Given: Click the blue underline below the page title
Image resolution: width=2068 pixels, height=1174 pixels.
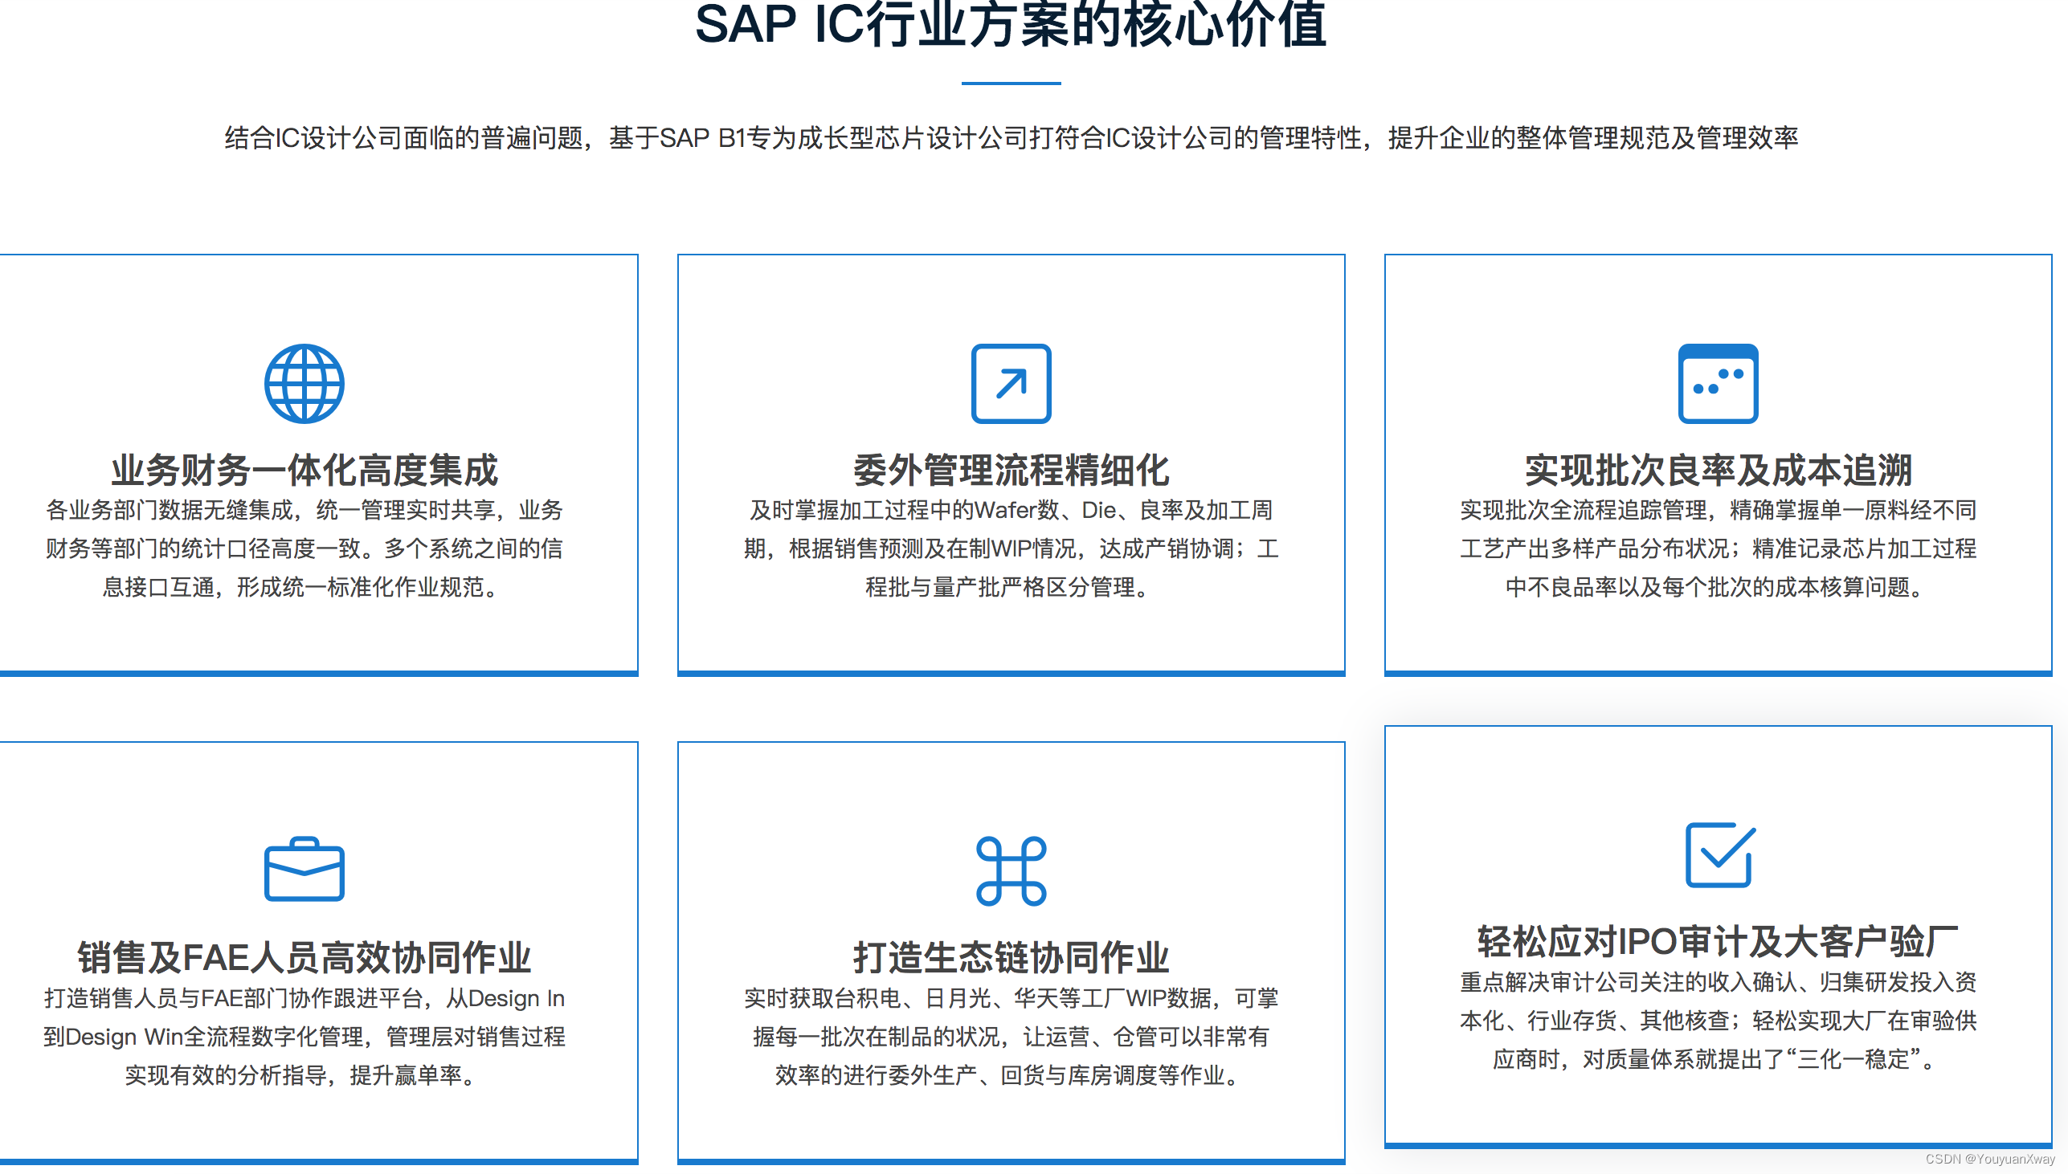Looking at the screenshot, I should 1011,83.
